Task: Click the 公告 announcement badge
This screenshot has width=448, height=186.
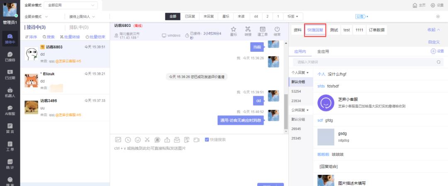Action: (360, 17)
